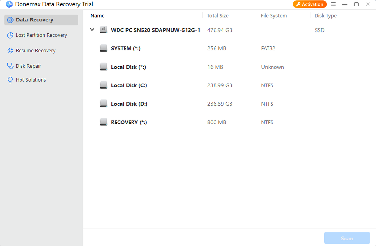
Task: Click the Resume Recovery circular arrow icon
Action: point(10,51)
